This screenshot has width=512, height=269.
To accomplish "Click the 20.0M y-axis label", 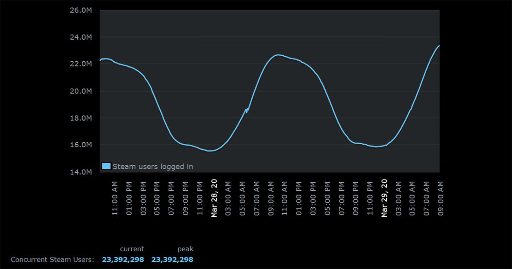I will [81, 91].
